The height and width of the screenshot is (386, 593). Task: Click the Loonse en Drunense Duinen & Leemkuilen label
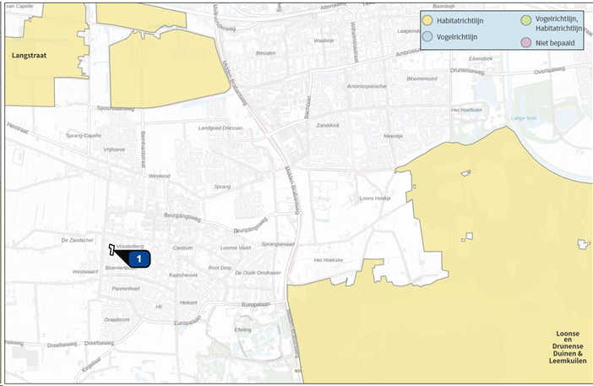tap(568, 347)
